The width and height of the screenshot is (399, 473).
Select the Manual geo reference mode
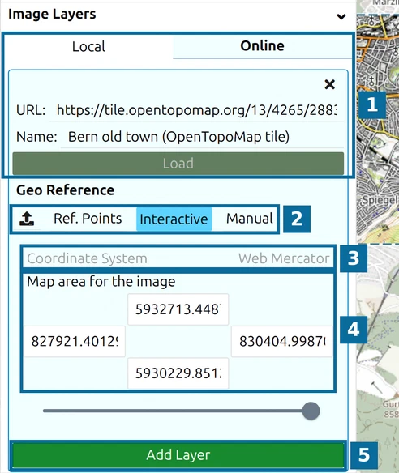click(250, 219)
